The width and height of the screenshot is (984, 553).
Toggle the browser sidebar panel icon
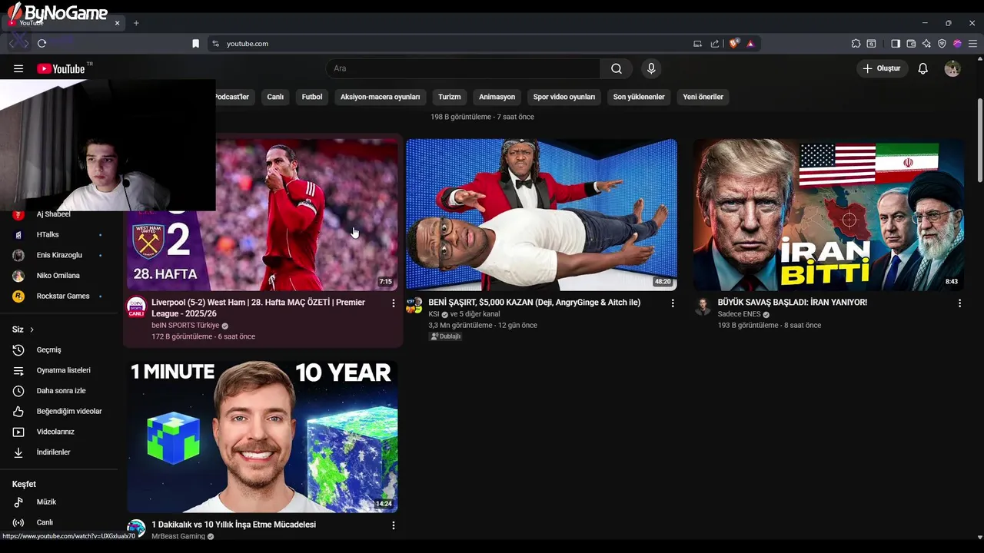point(896,44)
